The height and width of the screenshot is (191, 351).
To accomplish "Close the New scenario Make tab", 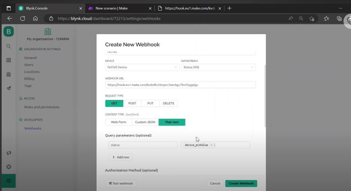I will click(150, 8).
